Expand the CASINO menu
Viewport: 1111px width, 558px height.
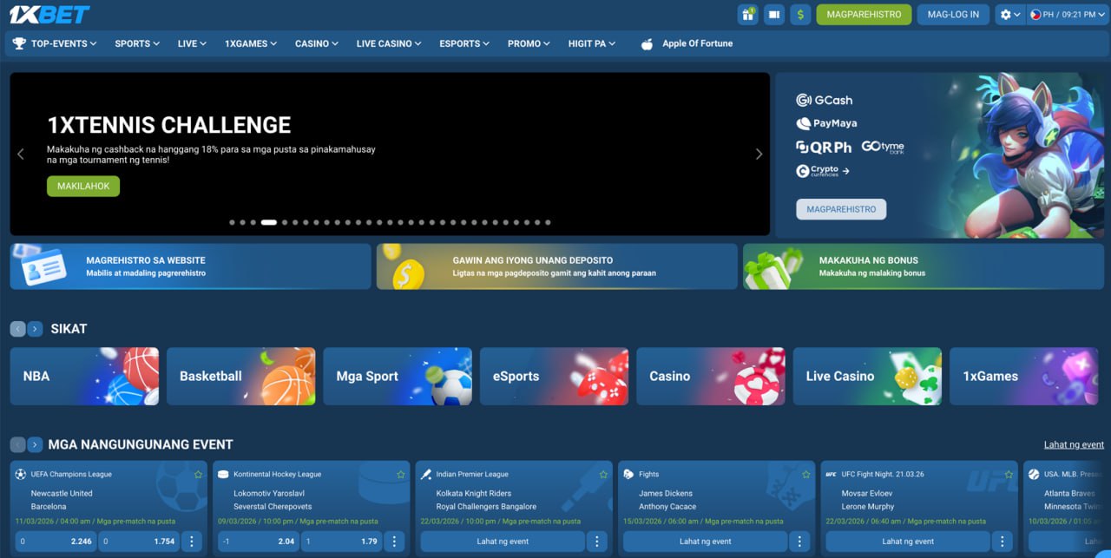tap(317, 43)
